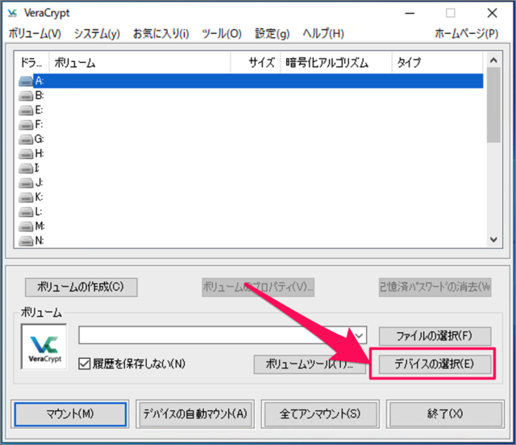Select drive letter G: icon
The image size is (516, 445).
[27, 139]
